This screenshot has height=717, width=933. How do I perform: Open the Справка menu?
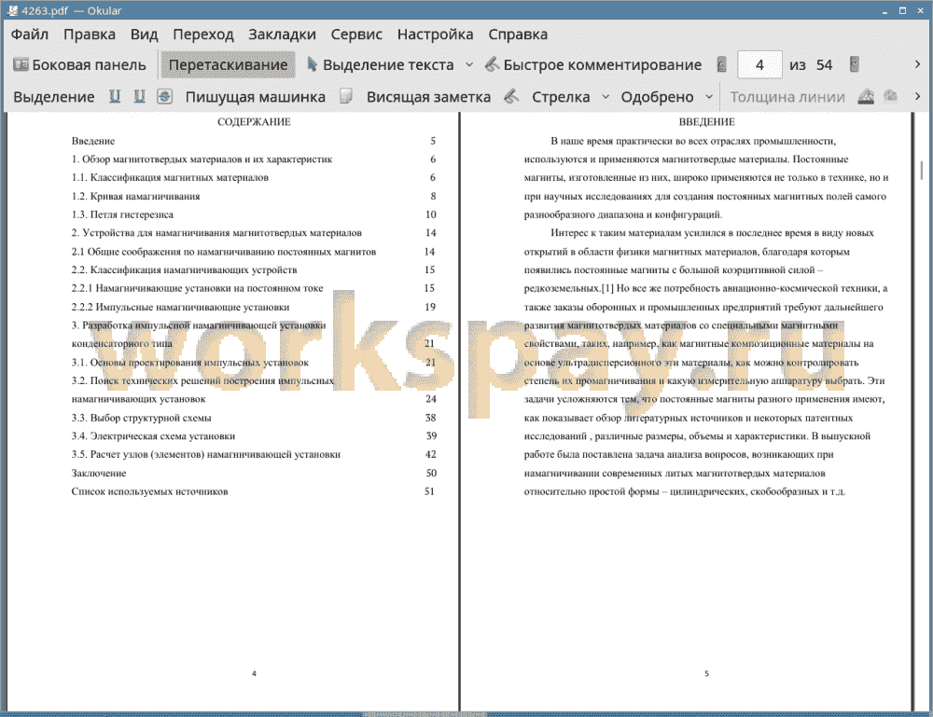pyautogui.click(x=518, y=34)
